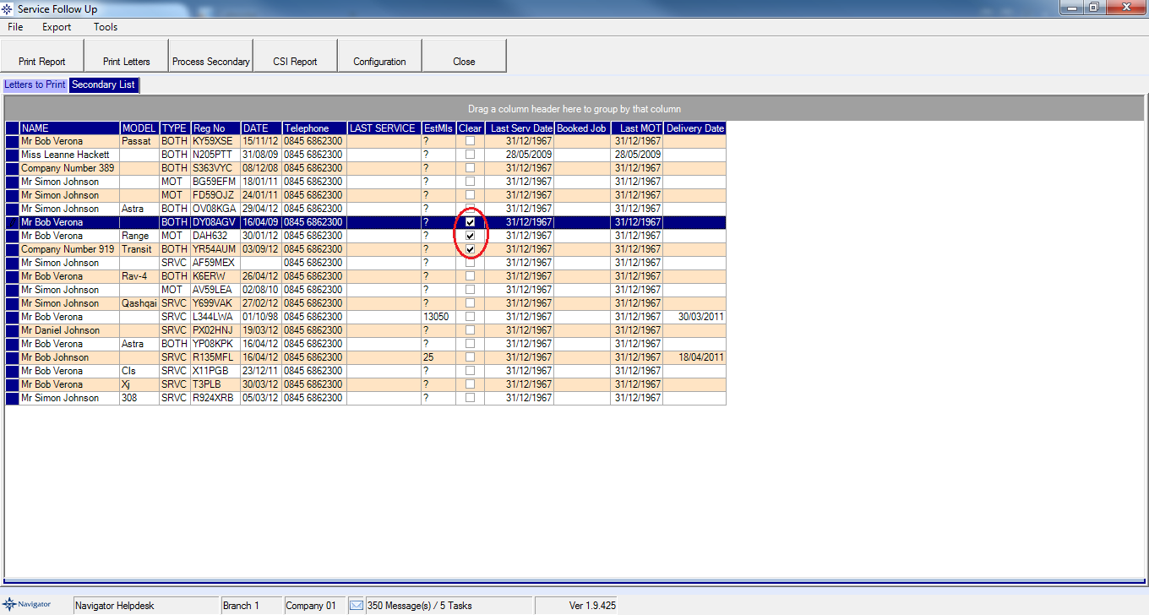Image resolution: width=1149 pixels, height=615 pixels.
Task: Click the estimated miles value 13050
Action: pyautogui.click(x=438, y=317)
